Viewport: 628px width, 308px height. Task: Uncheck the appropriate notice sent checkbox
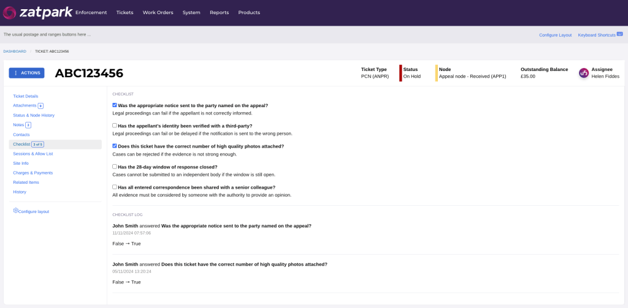click(x=115, y=105)
